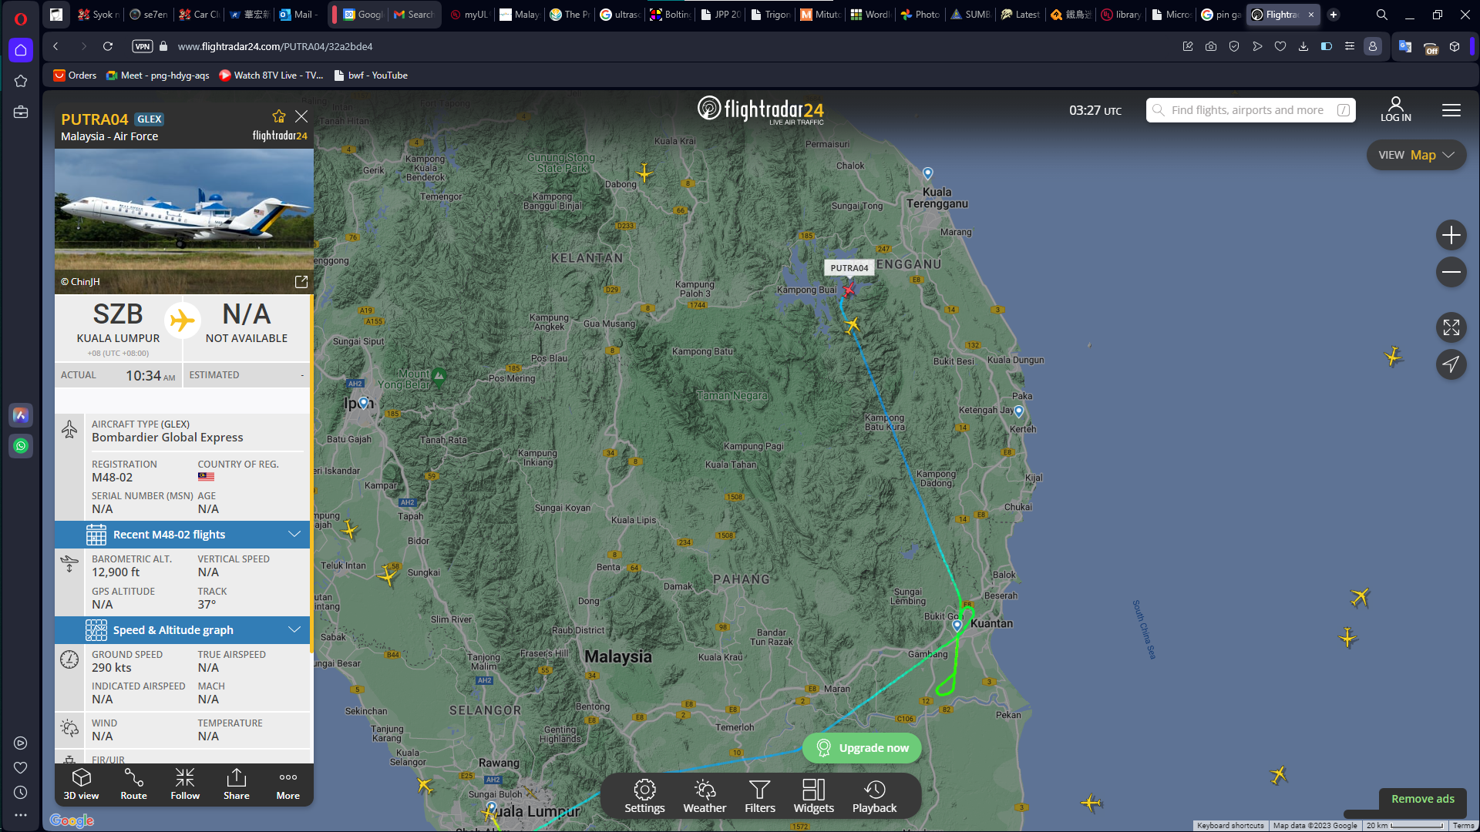Open the VIEW Map dropdown
This screenshot has height=832, width=1480.
[1416, 155]
